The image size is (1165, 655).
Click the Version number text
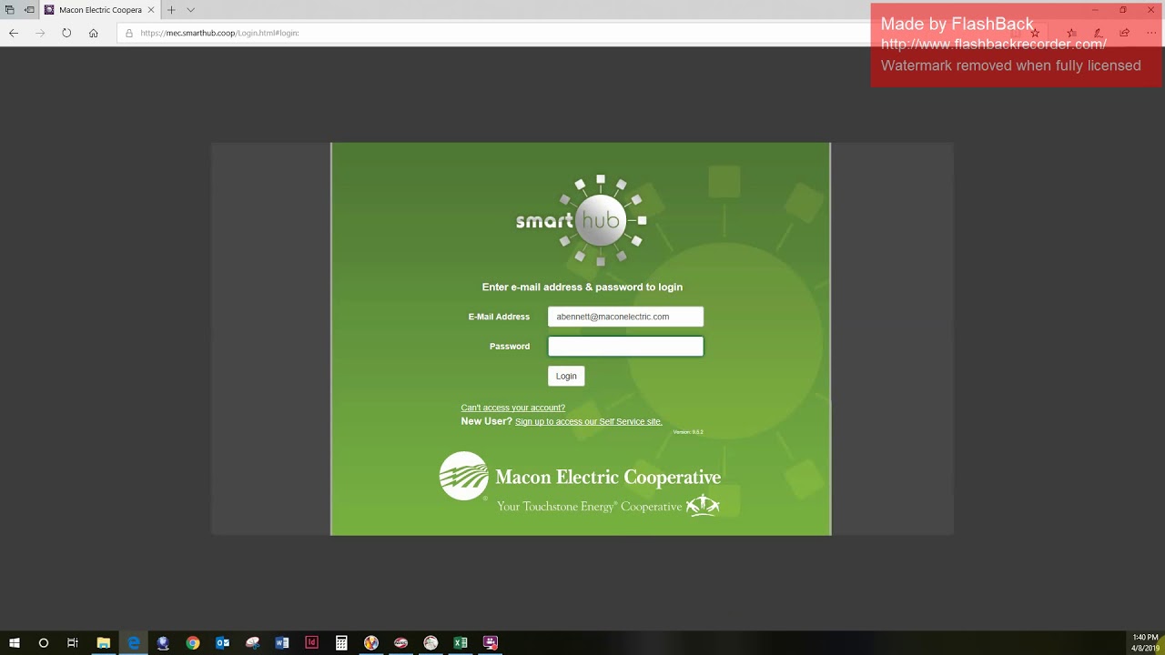[x=688, y=432]
